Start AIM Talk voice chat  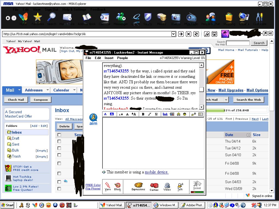coord(180,187)
